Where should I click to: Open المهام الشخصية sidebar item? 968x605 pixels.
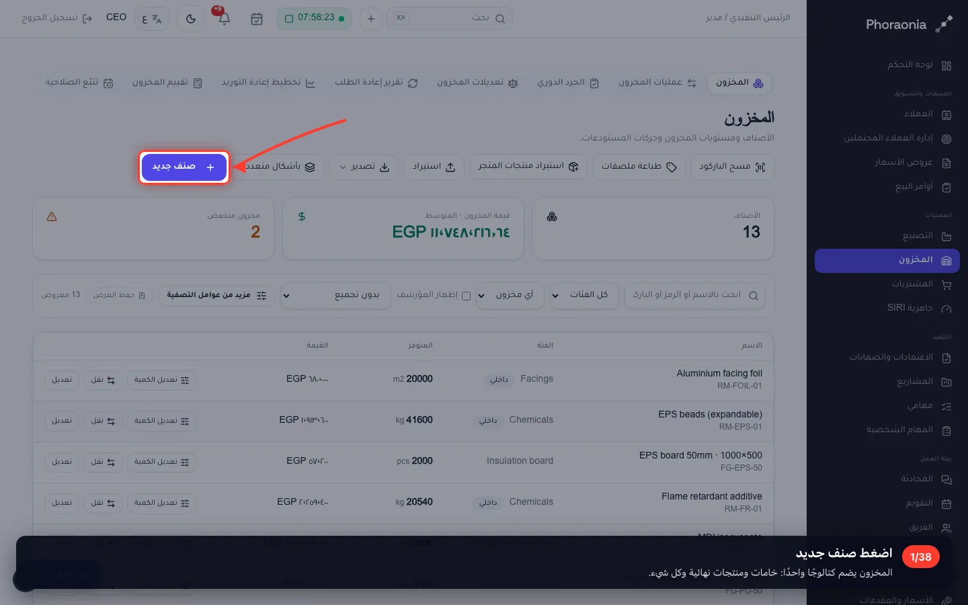pos(887,430)
